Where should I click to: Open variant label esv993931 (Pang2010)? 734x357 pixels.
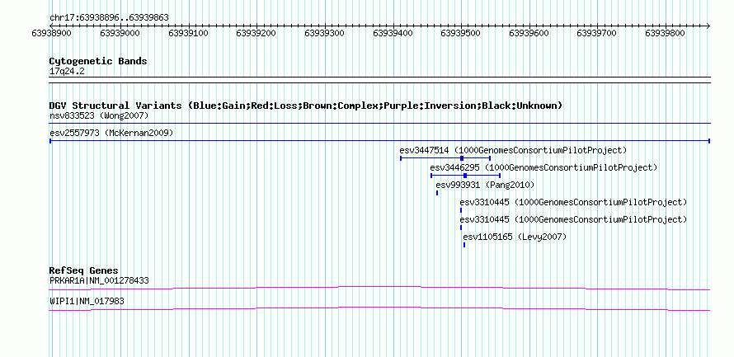pos(485,186)
